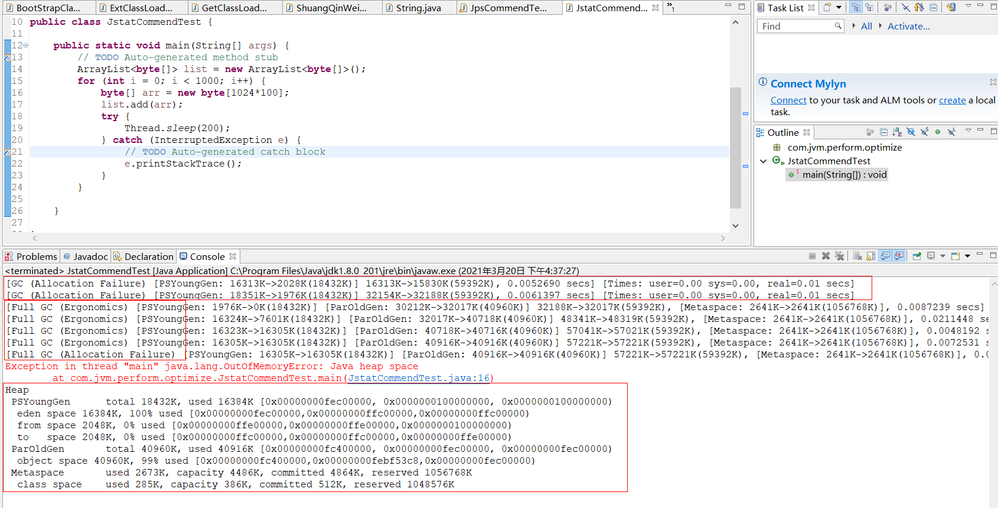Toggle Hide Static Fields and Methods in Outline
998x508 pixels.
click(x=924, y=132)
